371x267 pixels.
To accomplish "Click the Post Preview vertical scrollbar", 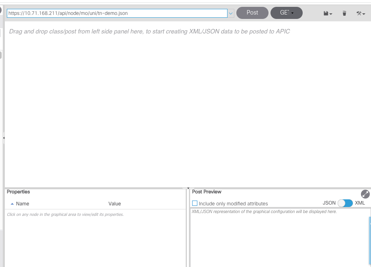I will (369, 234).
